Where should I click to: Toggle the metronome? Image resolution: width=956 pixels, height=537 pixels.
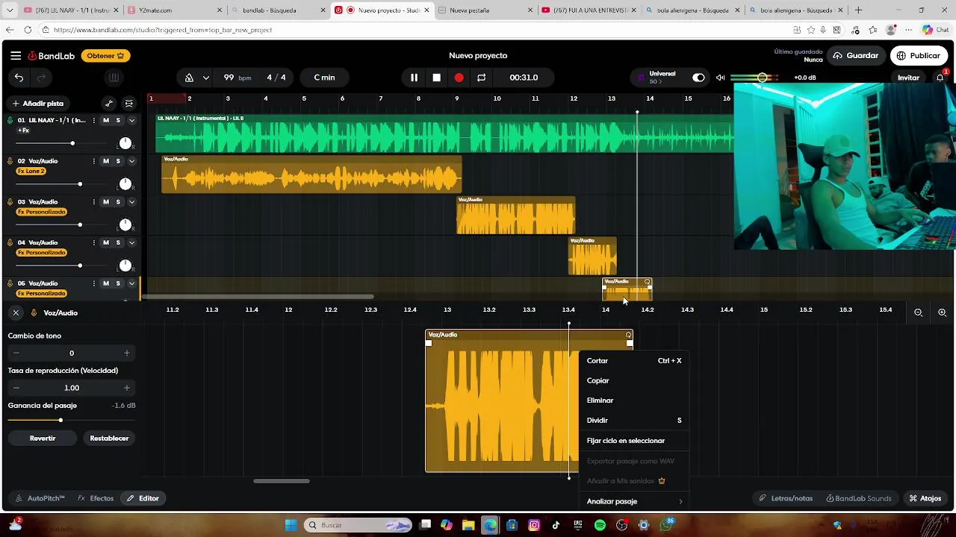pyautogui.click(x=189, y=78)
